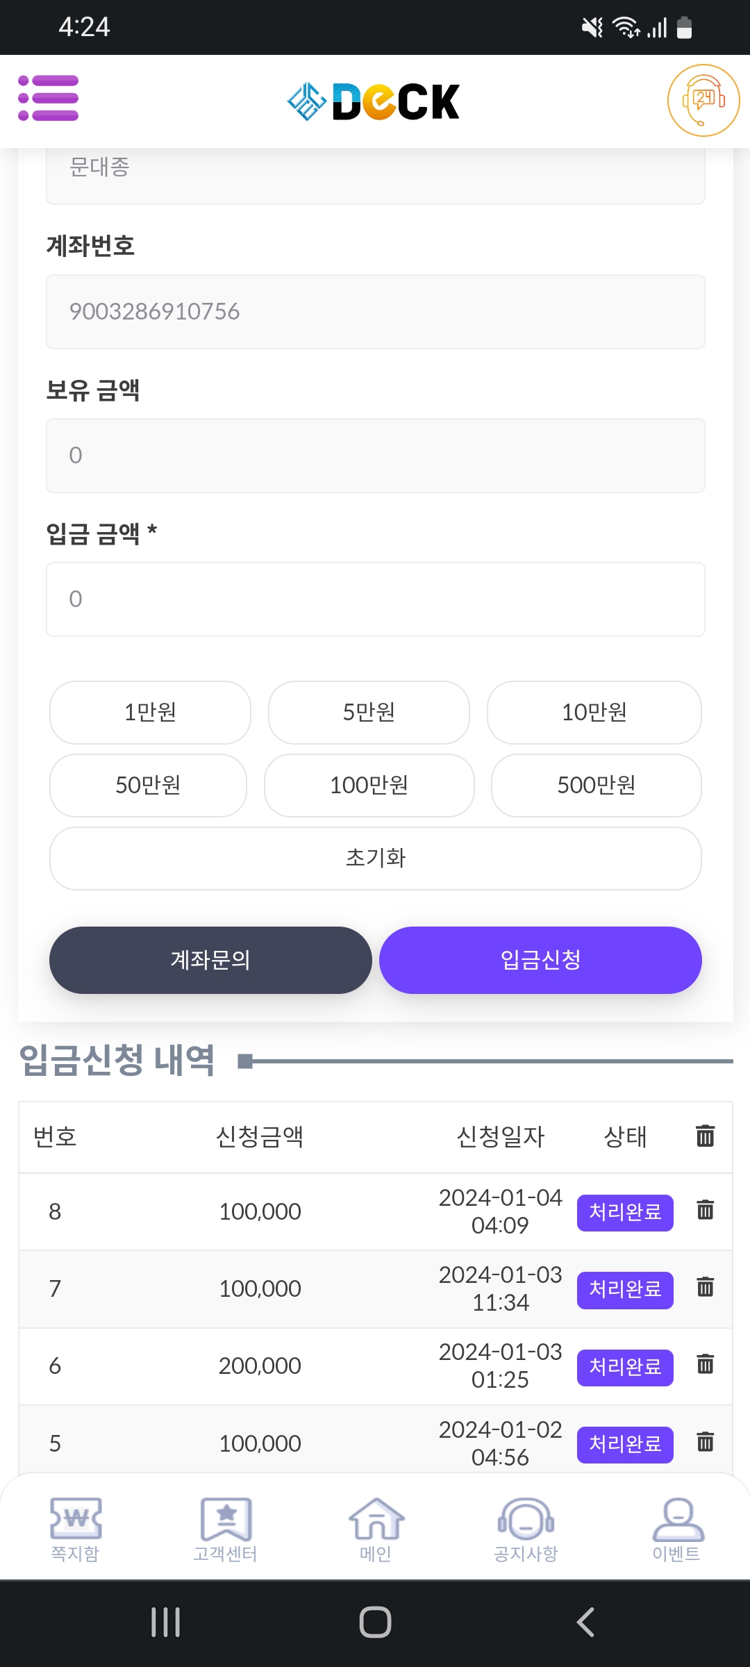Delete deposit request number 8

click(x=705, y=1210)
